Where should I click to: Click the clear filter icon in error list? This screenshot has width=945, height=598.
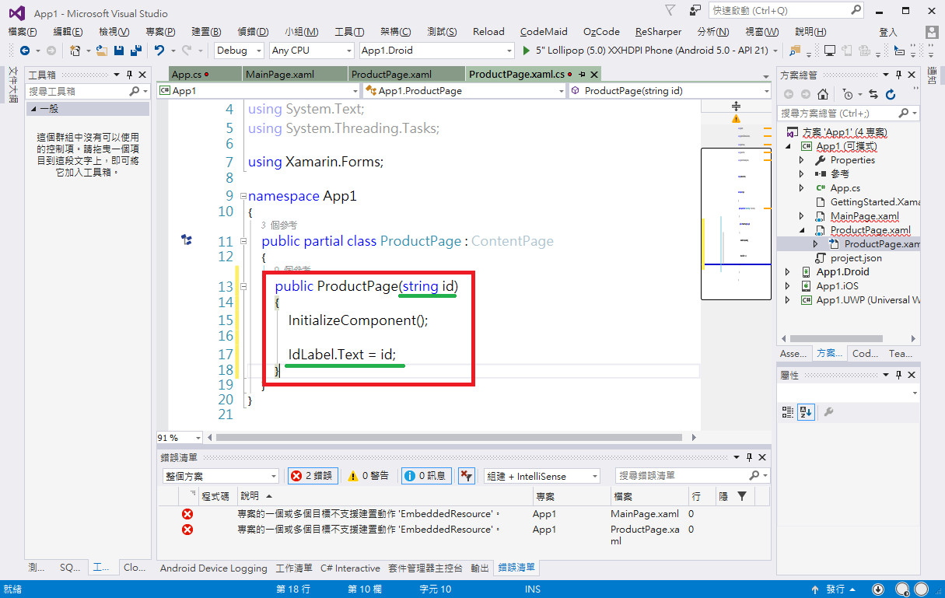coord(467,476)
